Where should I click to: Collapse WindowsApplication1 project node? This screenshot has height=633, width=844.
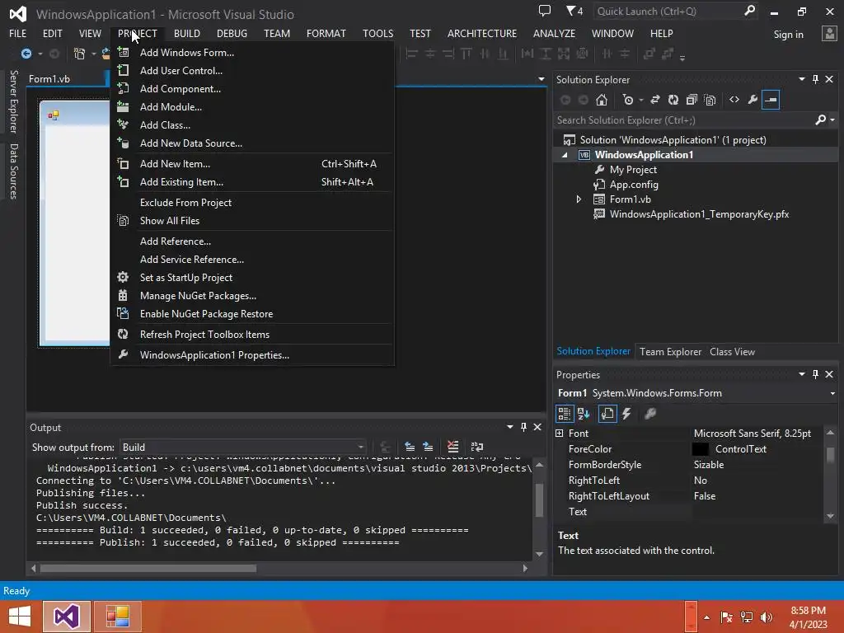[x=565, y=155]
